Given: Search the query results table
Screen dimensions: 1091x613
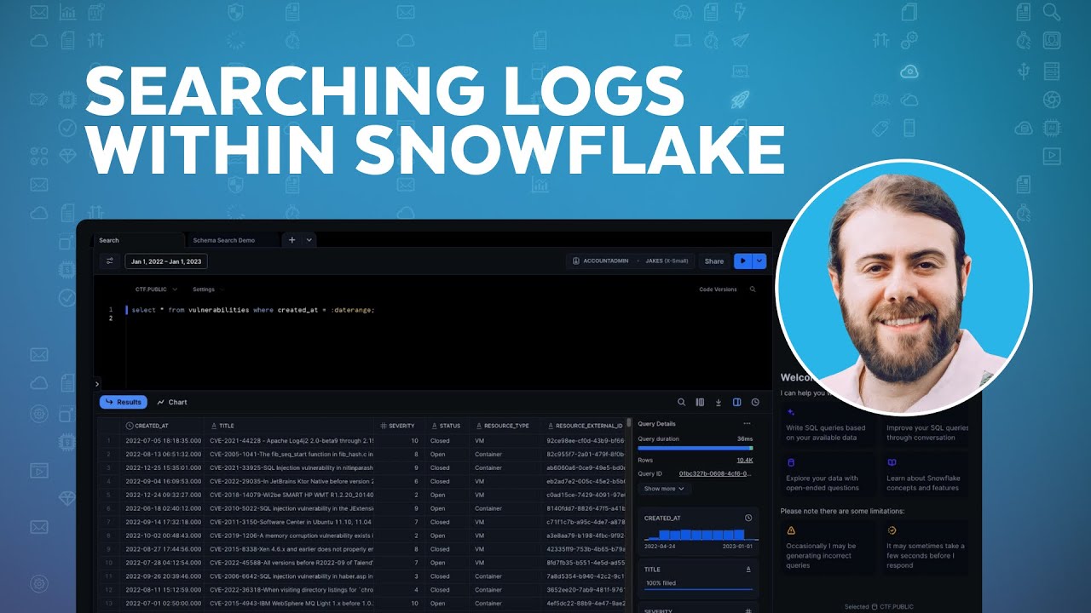Looking at the screenshot, I should (x=681, y=402).
